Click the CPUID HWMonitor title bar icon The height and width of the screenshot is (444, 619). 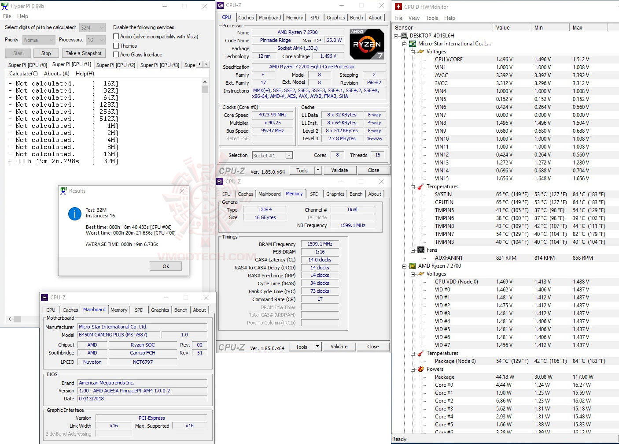(398, 7)
